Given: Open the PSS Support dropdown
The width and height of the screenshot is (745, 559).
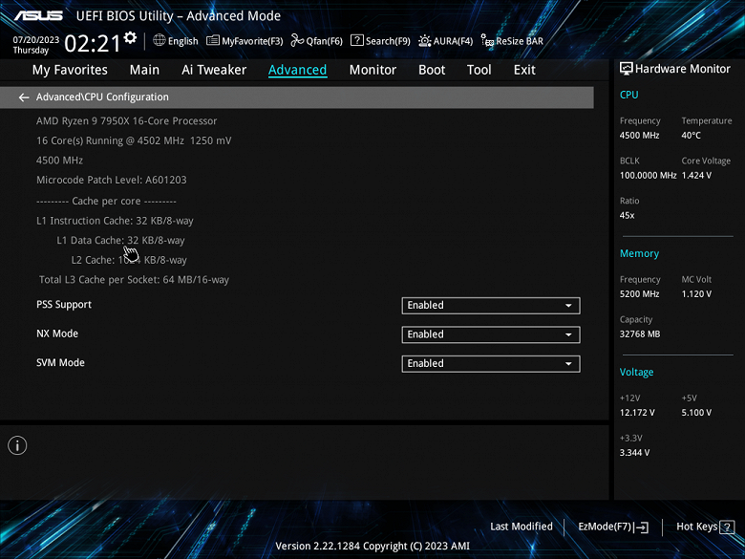Looking at the screenshot, I should [x=491, y=306].
